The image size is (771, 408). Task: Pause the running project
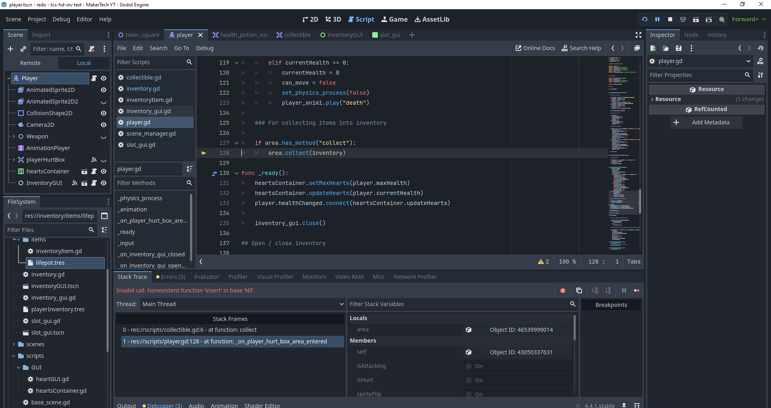coord(657,19)
